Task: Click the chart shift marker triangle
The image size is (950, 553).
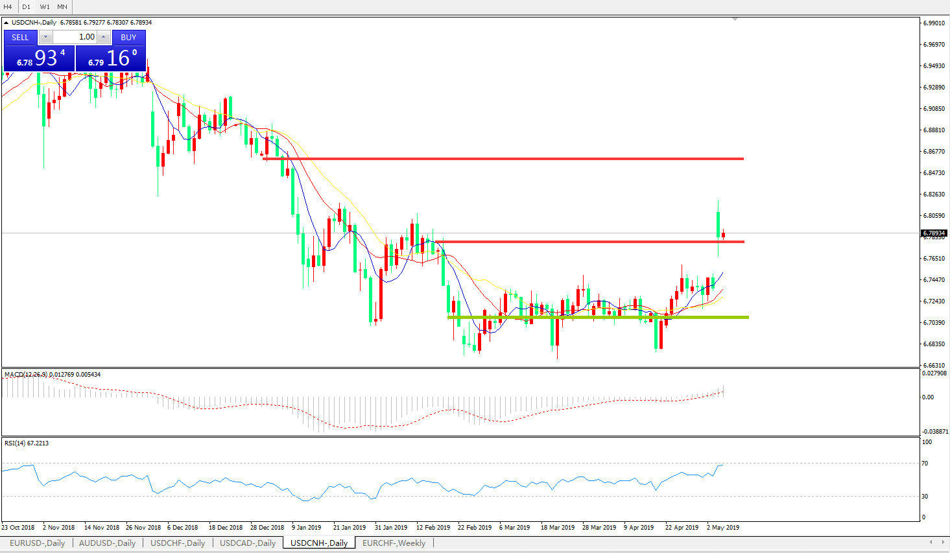Action: (x=735, y=19)
